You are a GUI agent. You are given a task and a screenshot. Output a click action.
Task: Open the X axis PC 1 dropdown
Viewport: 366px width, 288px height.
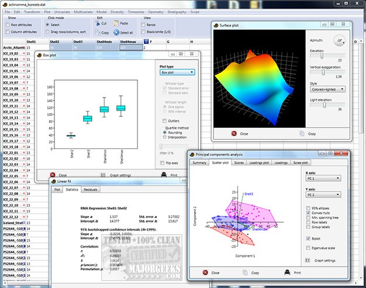(x=323, y=178)
